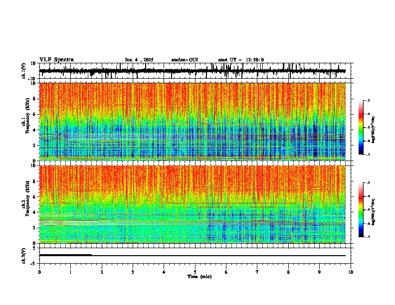
Task: Click the 8 kHz tick on ch.2 frequency axis
Action: (x=35, y=181)
